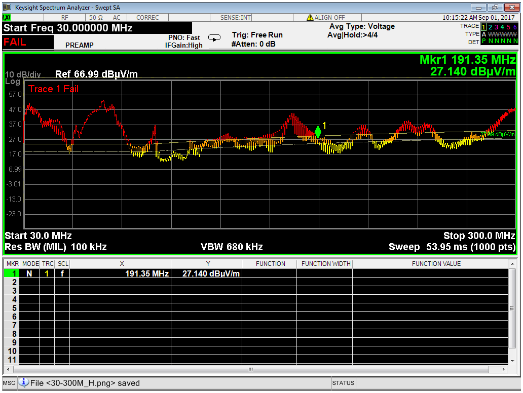Click the 10 dB/div scale label
Image resolution: width=523 pixels, height=393 pixels.
pos(23,74)
